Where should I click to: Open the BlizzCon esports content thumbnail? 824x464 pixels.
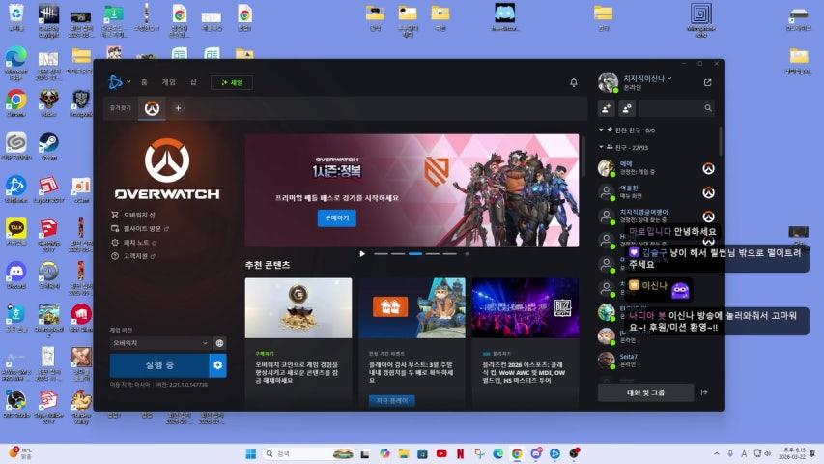pyautogui.click(x=526, y=307)
